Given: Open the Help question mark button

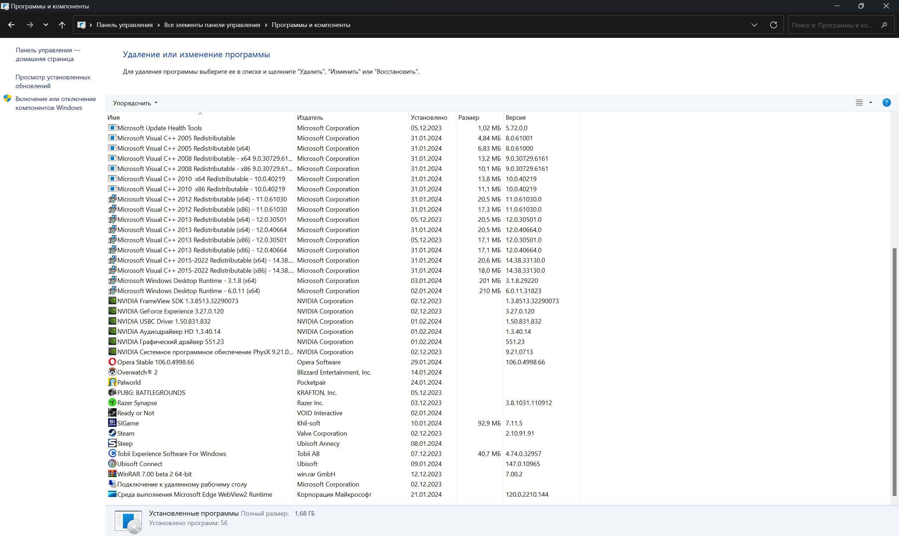Looking at the screenshot, I should [886, 102].
